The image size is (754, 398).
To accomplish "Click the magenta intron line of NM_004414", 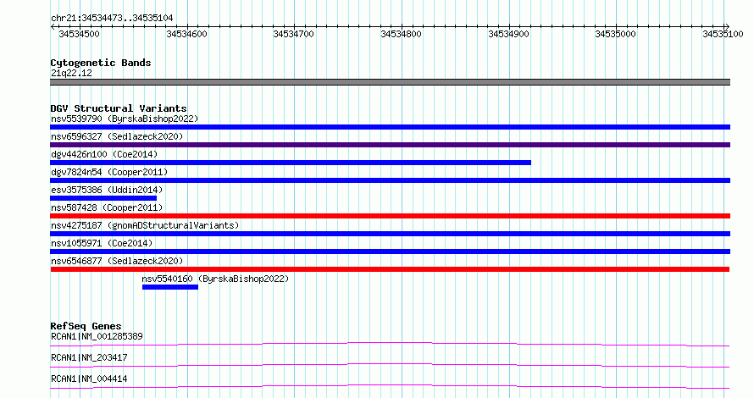I will pos(390,386).
